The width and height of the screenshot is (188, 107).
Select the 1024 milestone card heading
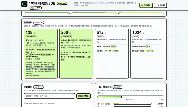(x=137, y=32)
